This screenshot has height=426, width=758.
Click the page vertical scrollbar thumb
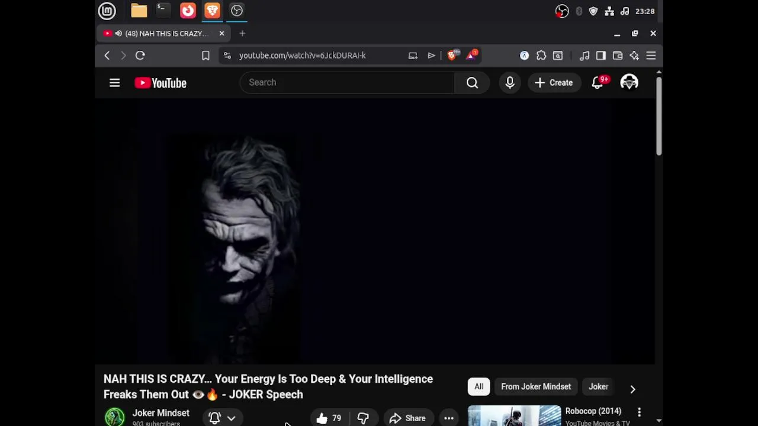click(x=659, y=115)
